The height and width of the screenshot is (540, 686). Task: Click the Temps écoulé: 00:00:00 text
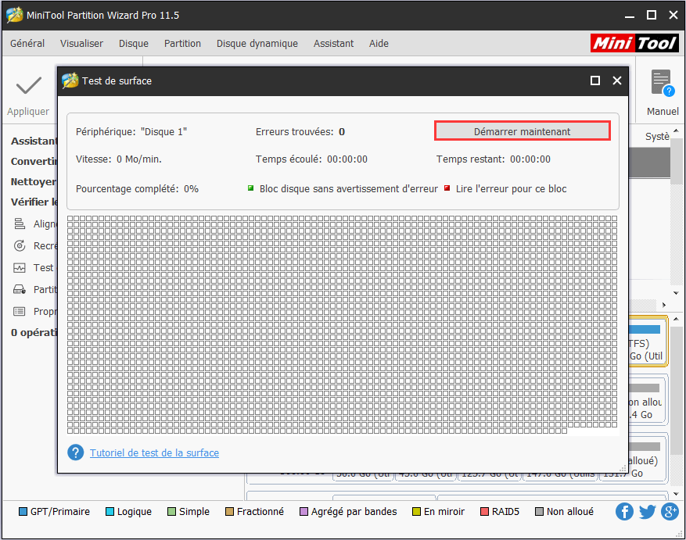click(311, 159)
